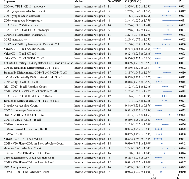Click 'Terminally Differentiated CD4+ T cell %T cell'

tap(31, 101)
